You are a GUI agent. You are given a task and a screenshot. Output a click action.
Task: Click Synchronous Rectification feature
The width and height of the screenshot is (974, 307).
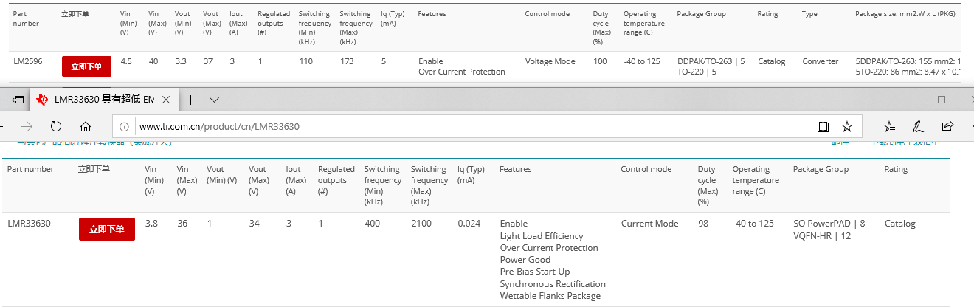[x=553, y=284]
